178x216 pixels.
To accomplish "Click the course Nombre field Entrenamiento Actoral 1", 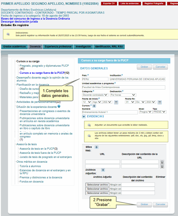I will point(110,112).
